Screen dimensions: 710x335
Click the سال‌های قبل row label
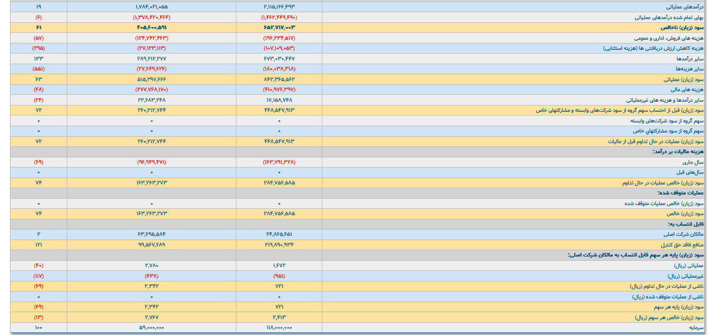pyautogui.click(x=693, y=172)
